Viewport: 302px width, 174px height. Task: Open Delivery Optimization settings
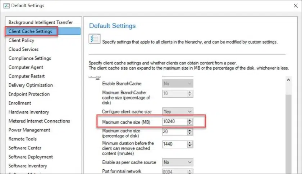31,85
